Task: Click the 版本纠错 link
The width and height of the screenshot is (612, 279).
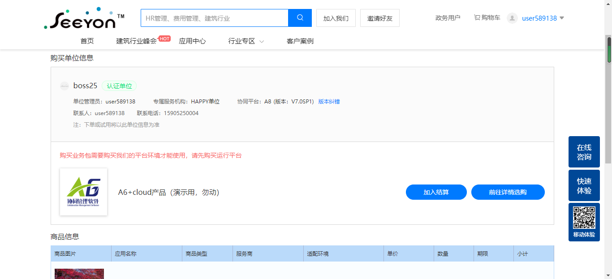Action: click(x=329, y=102)
